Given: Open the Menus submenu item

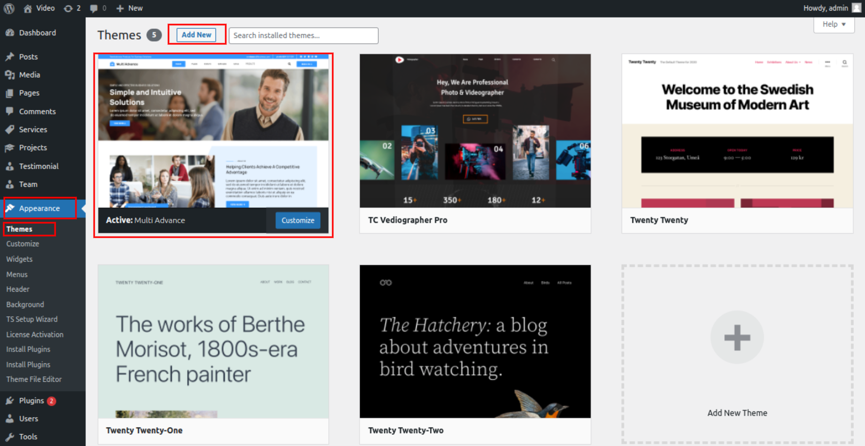Looking at the screenshot, I should pyautogui.click(x=17, y=275).
